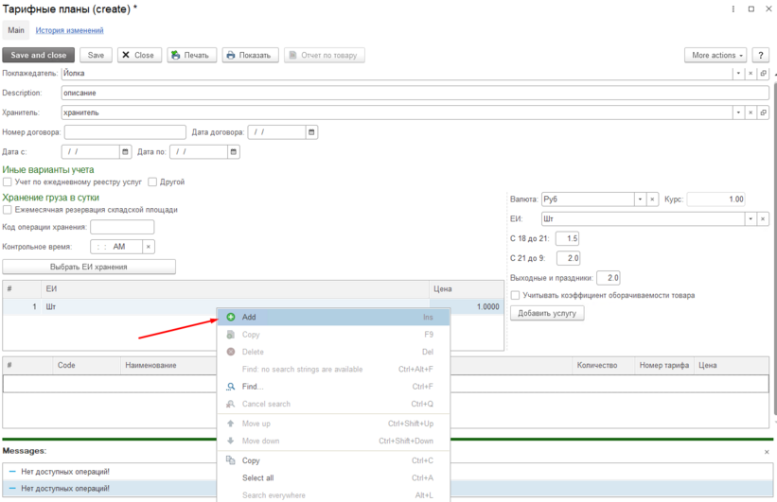Click the Добавить услугу button

click(x=547, y=313)
